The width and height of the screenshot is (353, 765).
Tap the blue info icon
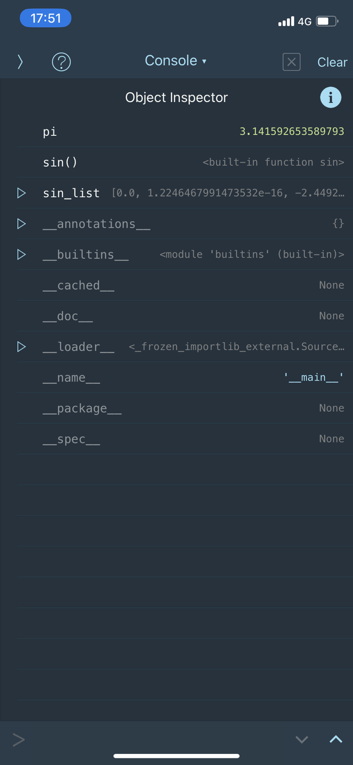[330, 98]
